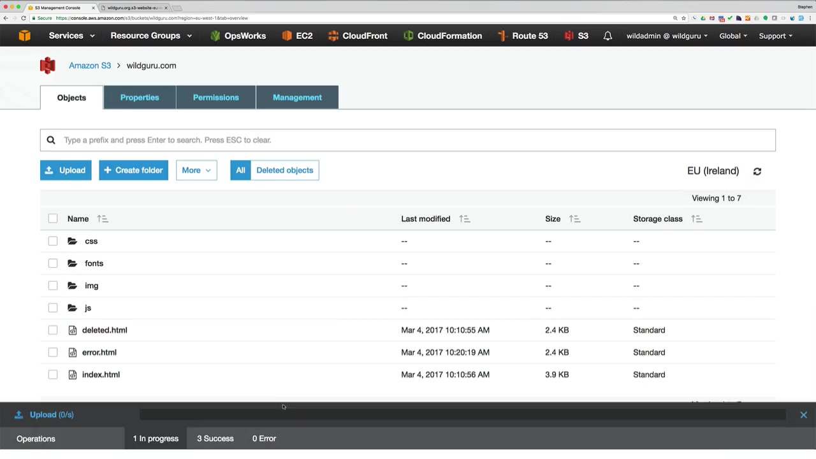This screenshot has height=459, width=816.
Task: Open the Global region dropdown
Action: (733, 36)
